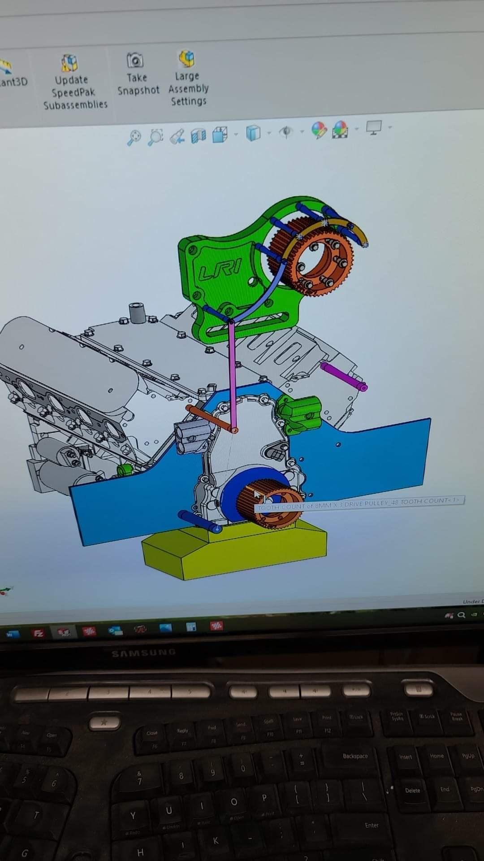Toggle the Hide/Show Items eye icon
484x861 pixels.
click(x=286, y=131)
